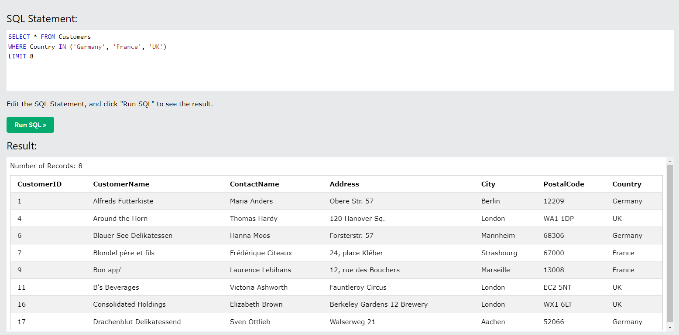Viewport: 679px width, 335px height.
Task: Click contact name Sven Ottlieb
Action: click(250, 322)
